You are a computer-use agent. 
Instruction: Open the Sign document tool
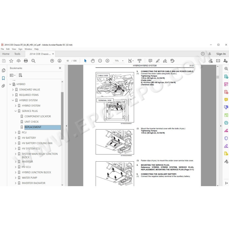pos(165,61)
